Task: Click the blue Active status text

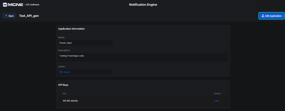Action: click(67, 72)
